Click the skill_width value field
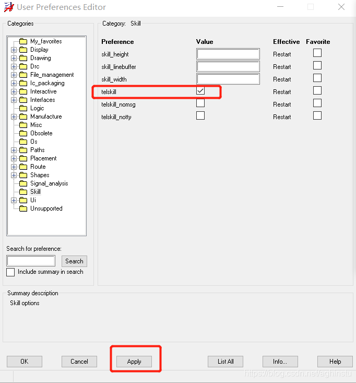This screenshot has width=356, height=383. pyautogui.click(x=228, y=79)
